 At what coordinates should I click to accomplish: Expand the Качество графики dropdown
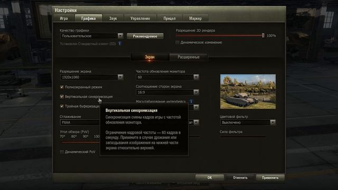91,36
